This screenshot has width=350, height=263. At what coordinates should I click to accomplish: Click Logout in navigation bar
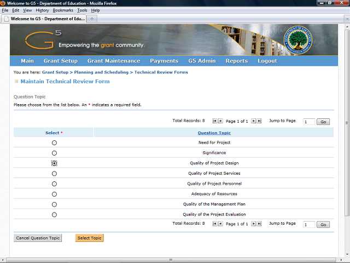tap(267, 61)
